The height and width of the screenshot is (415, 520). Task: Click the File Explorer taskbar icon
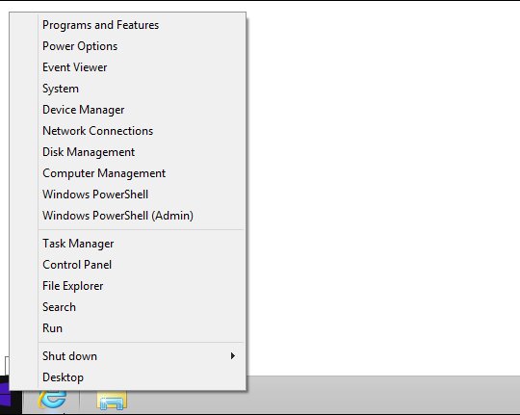click(112, 401)
